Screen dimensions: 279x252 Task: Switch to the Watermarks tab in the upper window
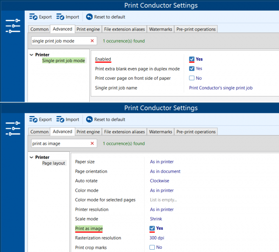coord(160,29)
